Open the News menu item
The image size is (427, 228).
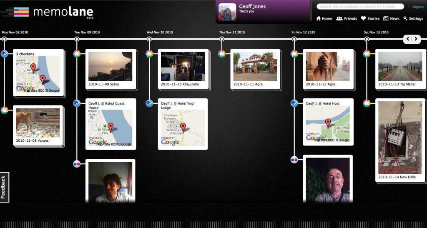391,18
